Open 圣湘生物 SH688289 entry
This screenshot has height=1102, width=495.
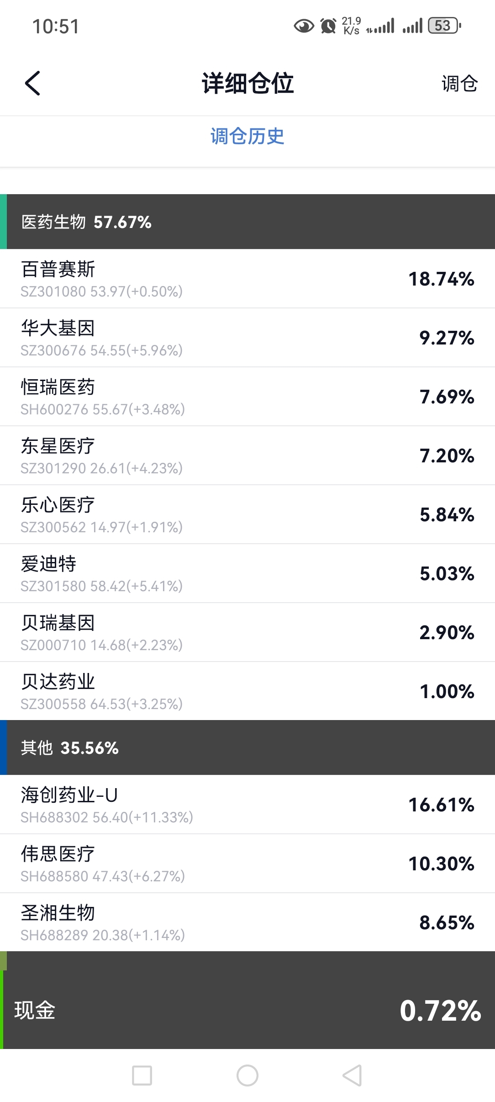click(x=247, y=922)
